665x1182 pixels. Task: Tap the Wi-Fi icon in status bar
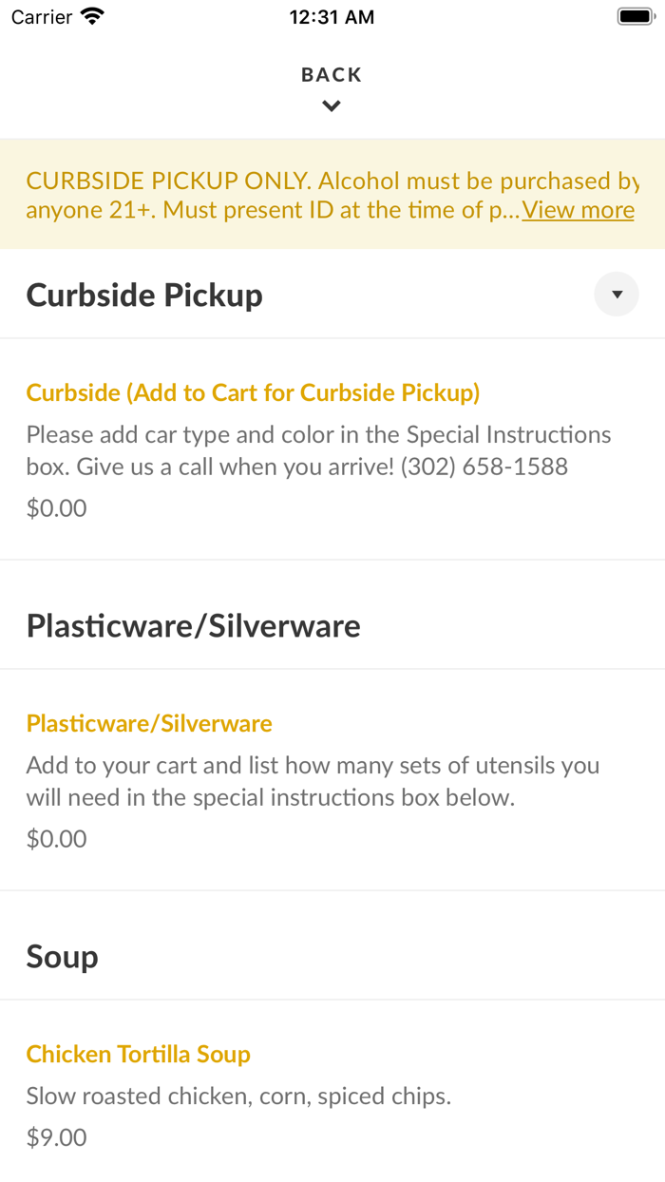[x=92, y=16]
